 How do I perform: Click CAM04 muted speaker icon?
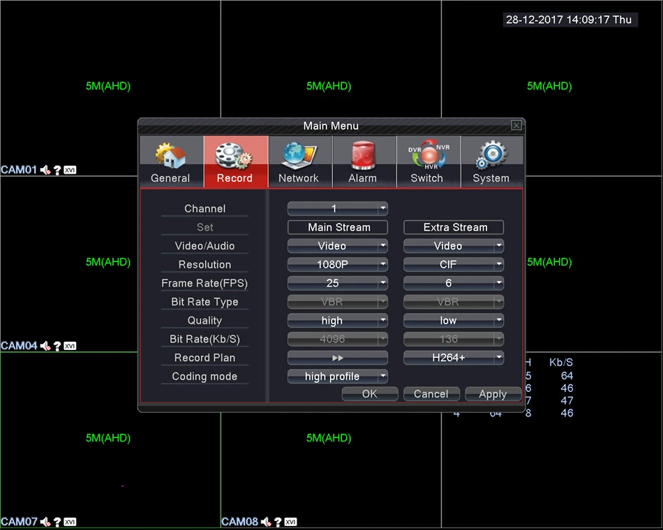click(45, 346)
